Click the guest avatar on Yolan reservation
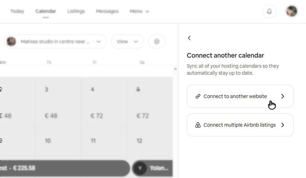Viewport: 306px width, 178px height. [140, 168]
